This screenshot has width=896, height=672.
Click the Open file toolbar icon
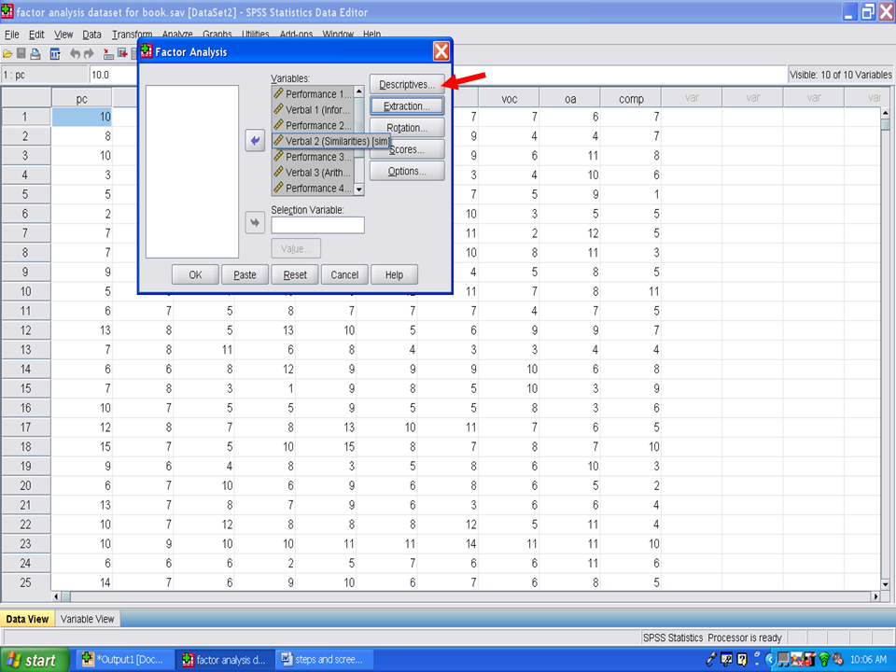tap(7, 53)
